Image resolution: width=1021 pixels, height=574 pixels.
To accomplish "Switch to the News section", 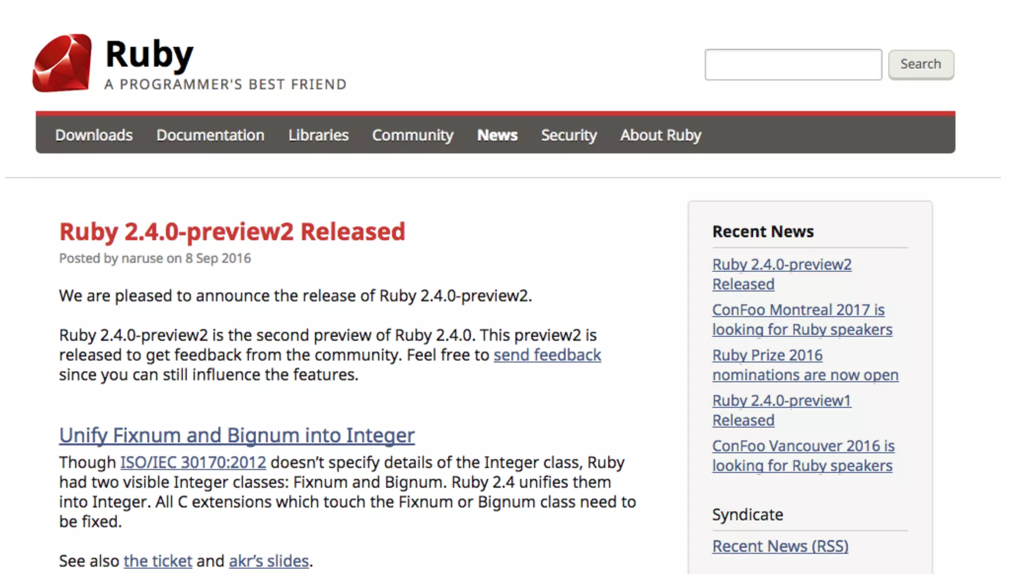I will (x=497, y=135).
